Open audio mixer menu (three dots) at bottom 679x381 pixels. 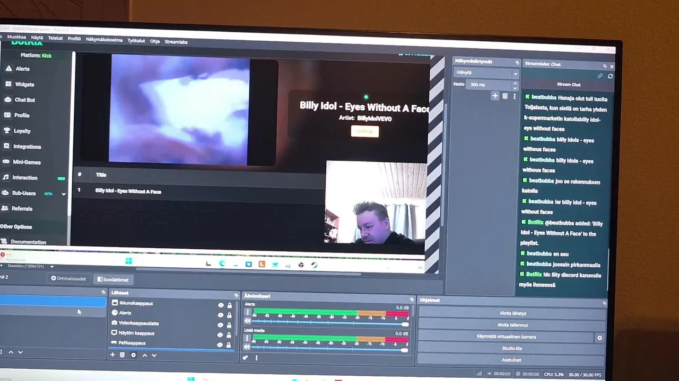[256, 358]
